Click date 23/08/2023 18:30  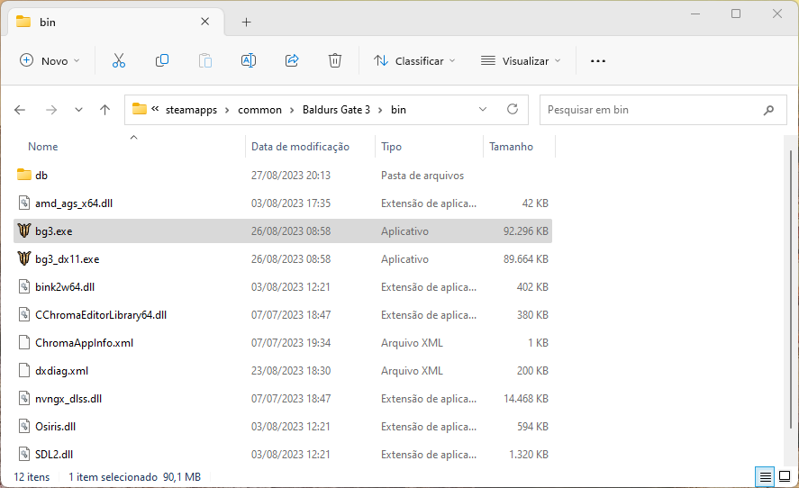pyautogui.click(x=291, y=371)
